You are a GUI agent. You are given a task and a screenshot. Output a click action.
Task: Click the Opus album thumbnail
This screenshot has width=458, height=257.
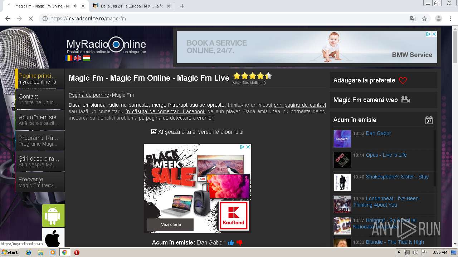(x=342, y=160)
